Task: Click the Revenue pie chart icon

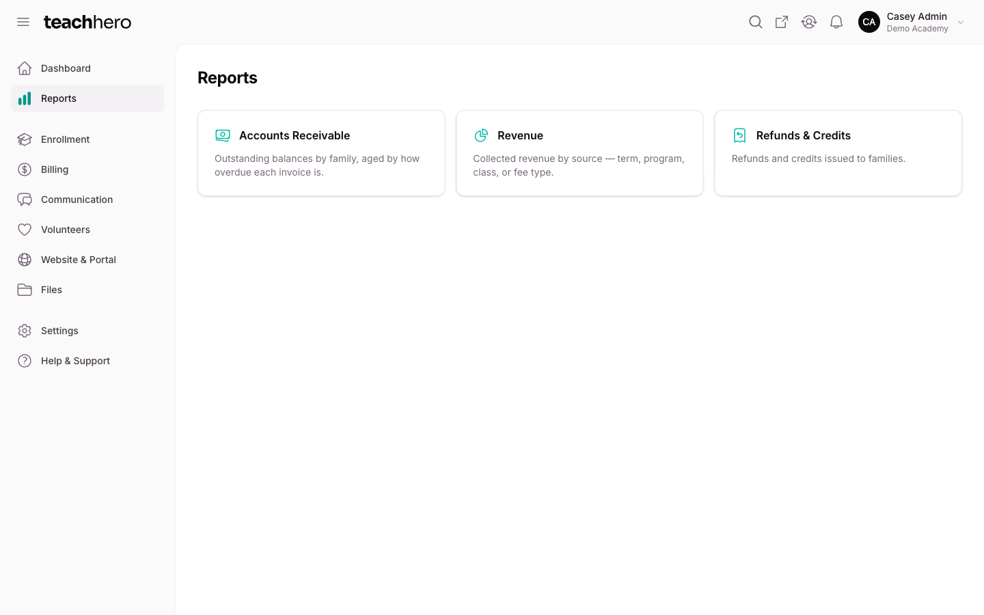Action: click(481, 135)
